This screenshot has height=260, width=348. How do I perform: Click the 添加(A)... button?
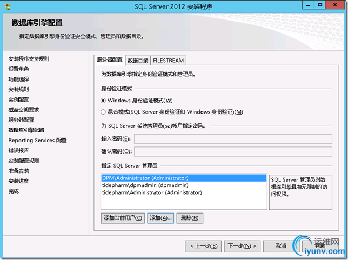(160, 218)
